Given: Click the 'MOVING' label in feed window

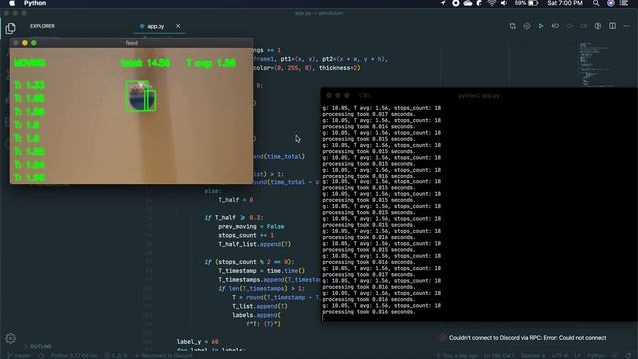Looking at the screenshot, I should click(x=30, y=63).
